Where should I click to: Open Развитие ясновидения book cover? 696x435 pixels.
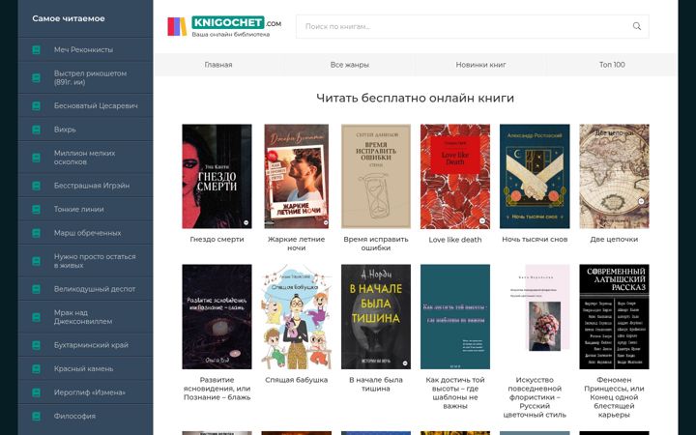point(217,317)
